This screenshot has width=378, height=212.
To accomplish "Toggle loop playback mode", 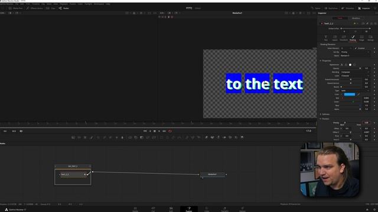I will click(x=170, y=131).
